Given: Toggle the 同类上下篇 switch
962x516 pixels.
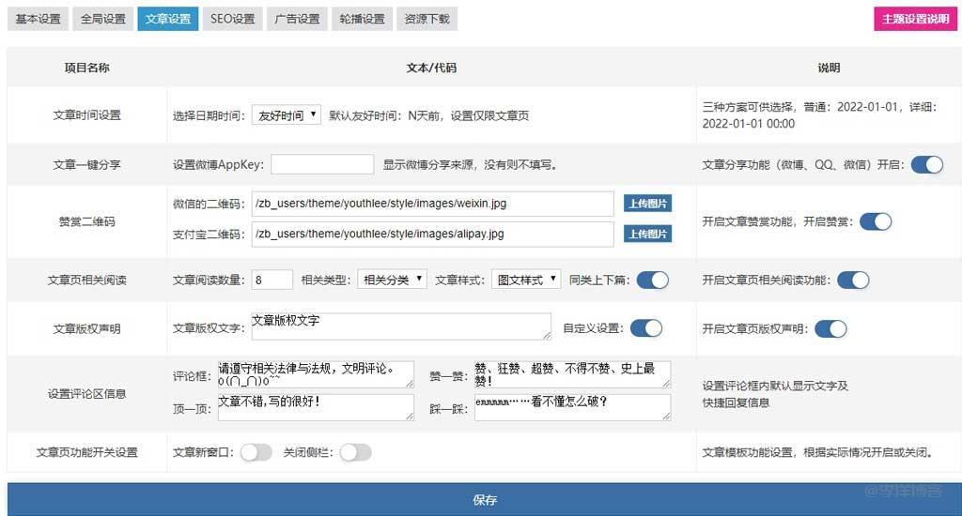Looking at the screenshot, I should tap(652, 280).
